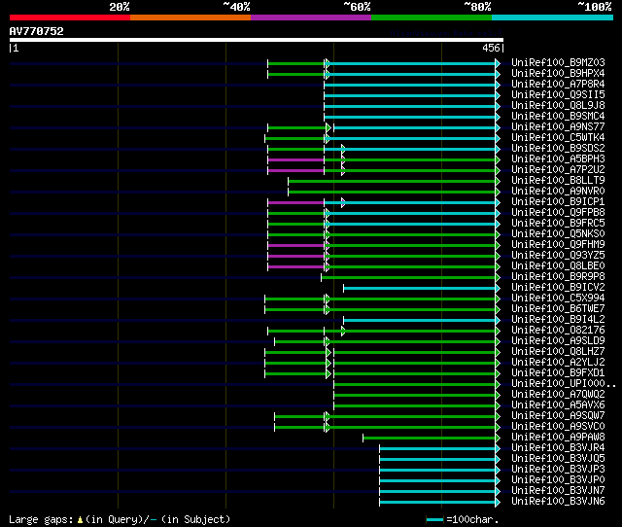Image resolution: width=622 pixels, height=527 pixels.
Task: Select the UniRef100_A9SLD9 label
Action: click(558, 341)
